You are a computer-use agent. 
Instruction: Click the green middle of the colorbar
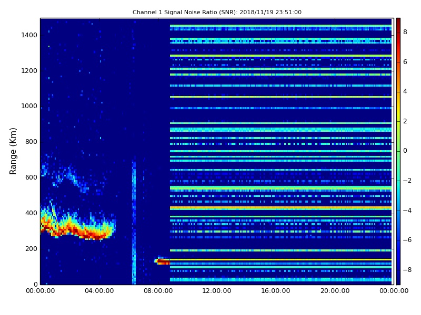point(398,151)
